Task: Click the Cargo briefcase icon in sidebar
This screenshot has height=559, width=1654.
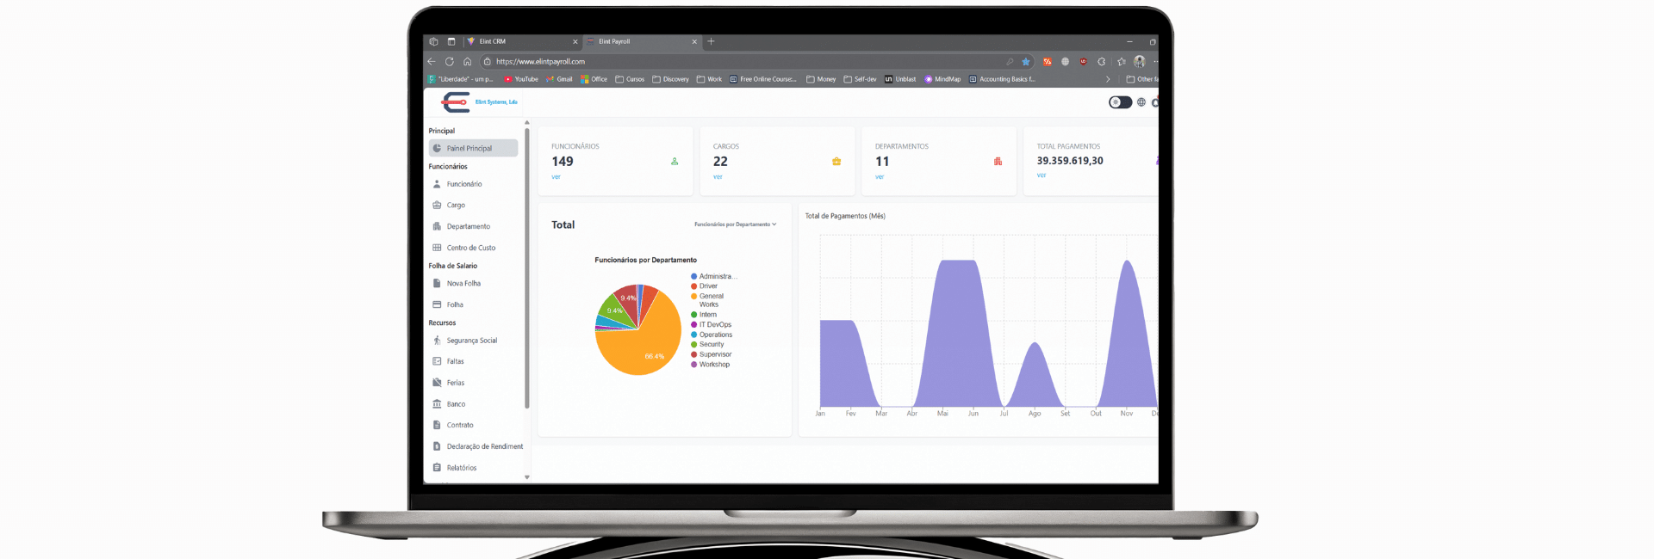Action: coord(437,206)
